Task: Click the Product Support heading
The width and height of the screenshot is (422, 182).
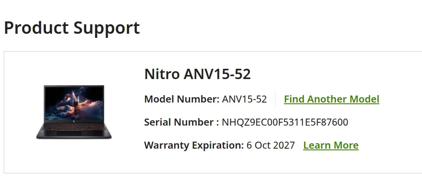Action: point(72,28)
